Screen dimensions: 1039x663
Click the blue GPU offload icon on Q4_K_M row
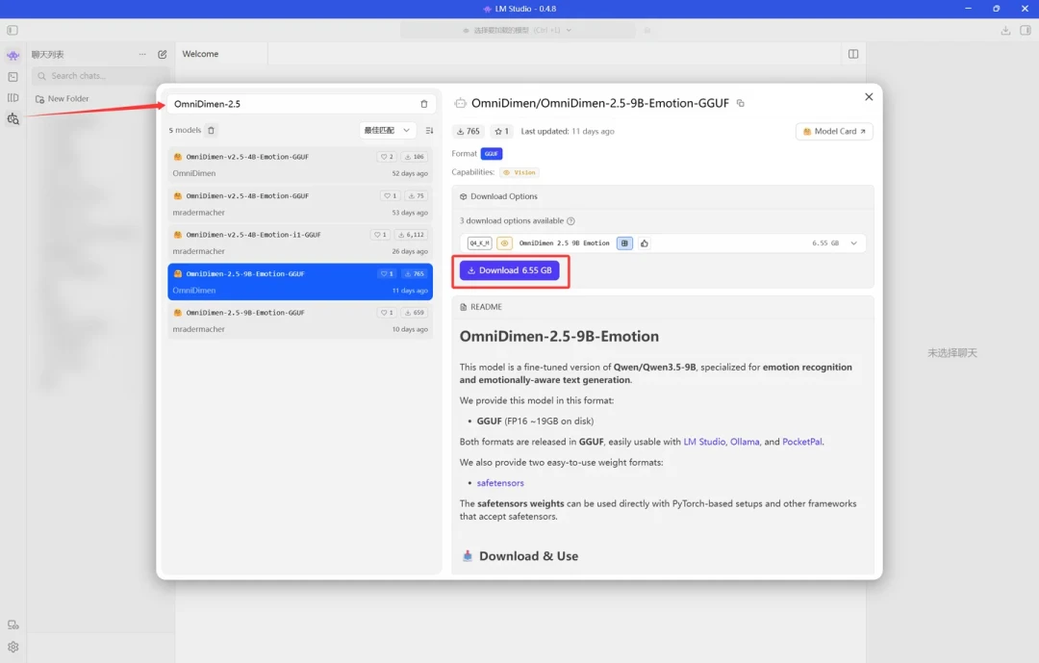(x=624, y=243)
